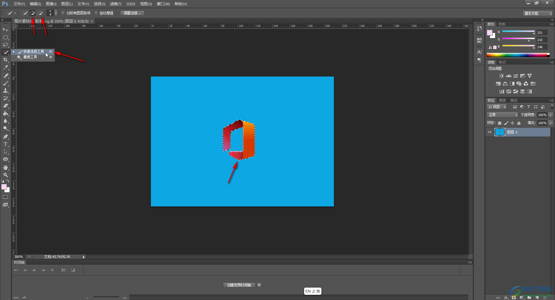Click the Add to selection brush icon

pyautogui.click(x=33, y=13)
